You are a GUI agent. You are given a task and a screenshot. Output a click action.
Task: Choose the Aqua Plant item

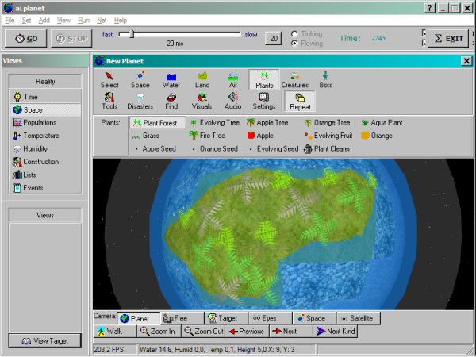pyautogui.click(x=382, y=123)
